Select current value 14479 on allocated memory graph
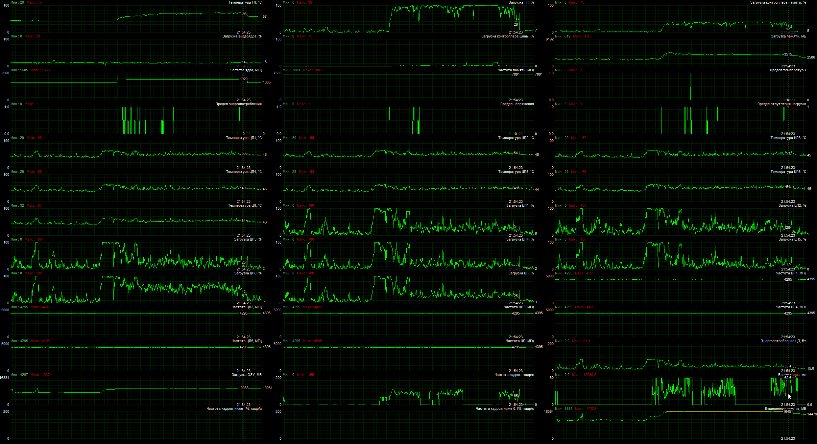Image resolution: width=817 pixels, height=444 pixels. pos(812,414)
